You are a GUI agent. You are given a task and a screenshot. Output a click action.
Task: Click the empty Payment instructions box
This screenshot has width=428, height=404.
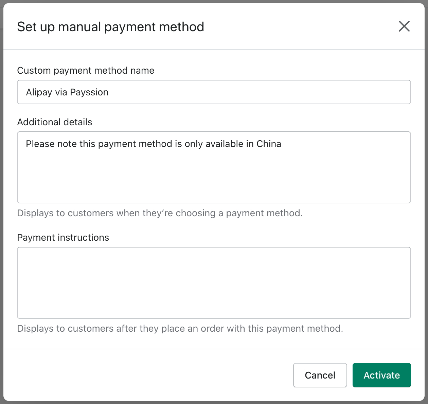pos(214,283)
